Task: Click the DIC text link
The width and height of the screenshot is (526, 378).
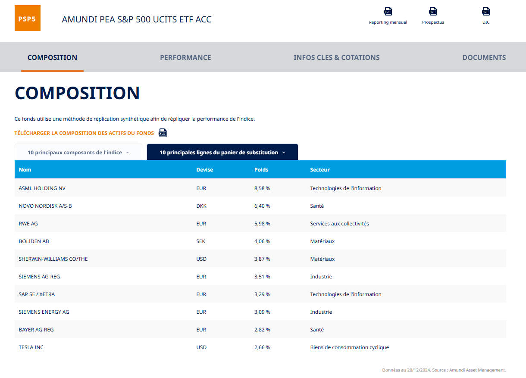Action: point(486,22)
